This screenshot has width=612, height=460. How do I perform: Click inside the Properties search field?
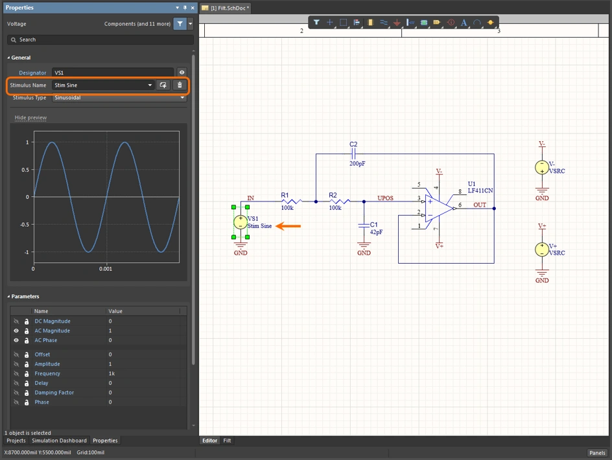[97, 40]
